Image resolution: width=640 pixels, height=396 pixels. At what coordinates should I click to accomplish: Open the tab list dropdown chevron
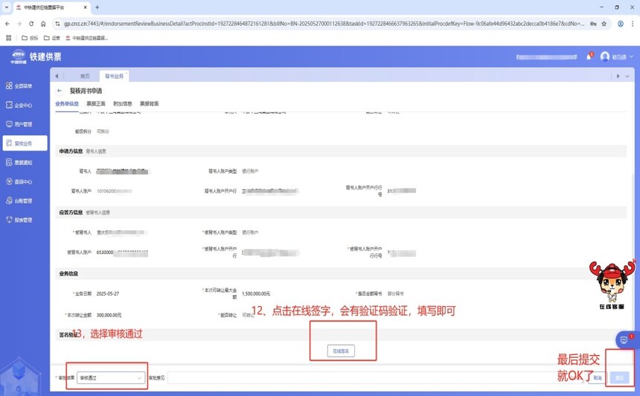(629, 76)
